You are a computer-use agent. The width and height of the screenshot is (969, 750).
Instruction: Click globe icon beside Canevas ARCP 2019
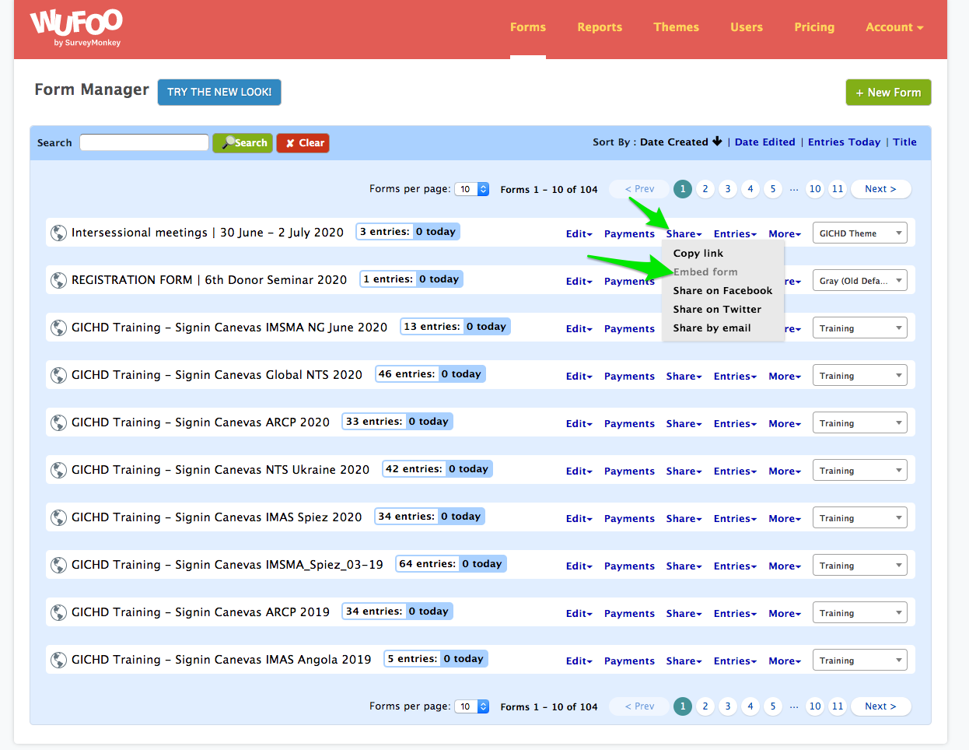(x=58, y=612)
